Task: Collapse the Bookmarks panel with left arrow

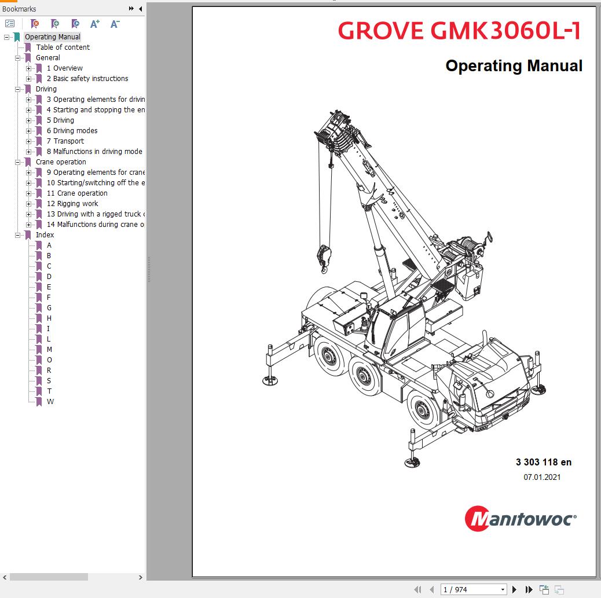Action: tap(141, 9)
